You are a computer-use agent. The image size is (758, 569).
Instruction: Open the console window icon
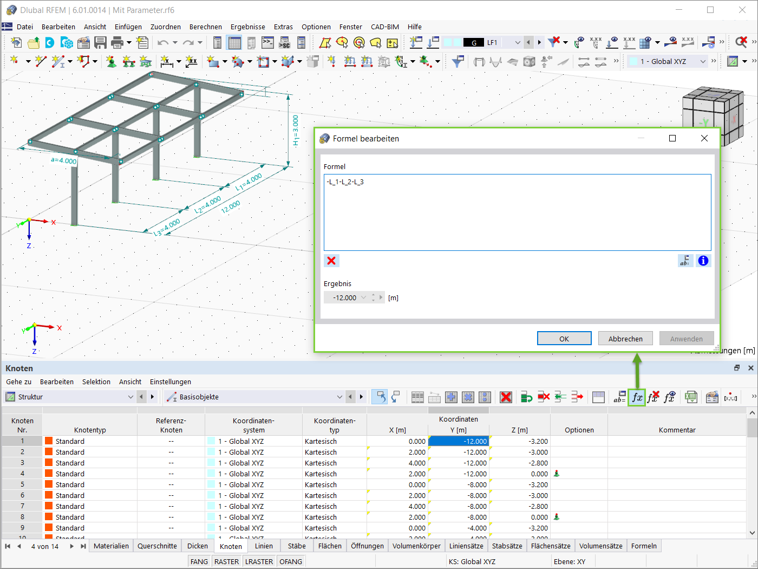[x=267, y=42]
